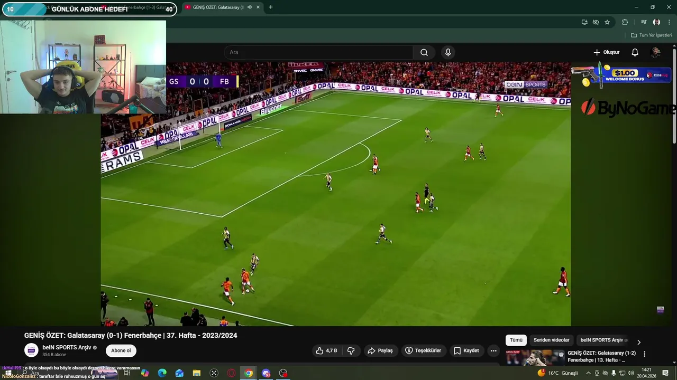Click the YouTube page vertical scrollbar
This screenshot has width=677, height=380.
tap(674, 95)
